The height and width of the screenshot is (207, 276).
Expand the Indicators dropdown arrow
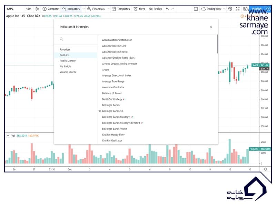[83, 9]
